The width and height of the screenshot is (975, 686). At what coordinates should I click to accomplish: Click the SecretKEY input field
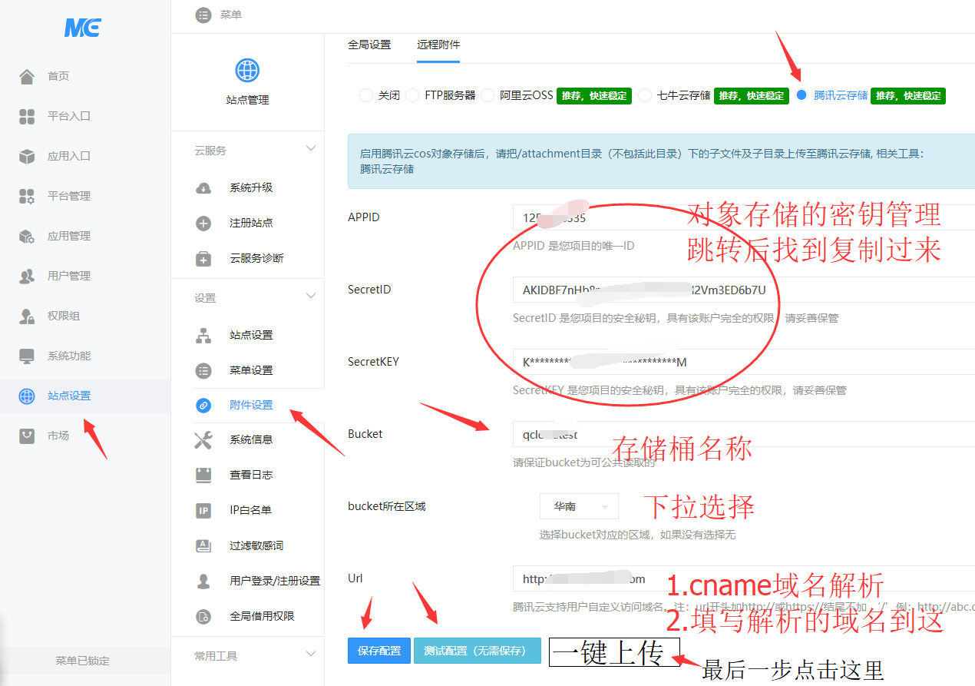click(x=744, y=362)
